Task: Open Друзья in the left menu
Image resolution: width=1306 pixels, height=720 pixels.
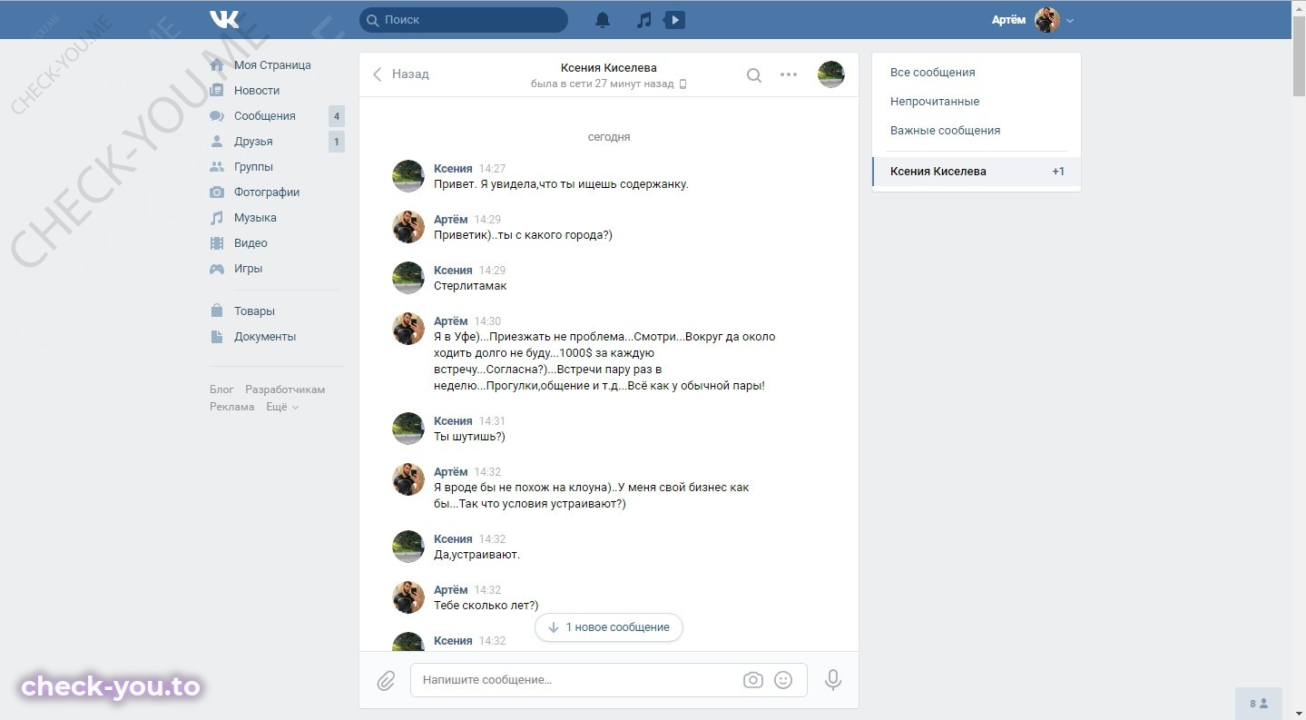Action: pyautogui.click(x=253, y=142)
